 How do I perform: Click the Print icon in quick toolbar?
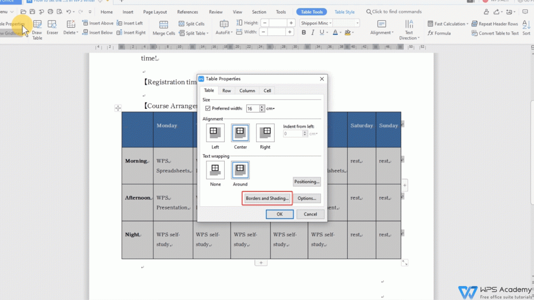coord(51,11)
